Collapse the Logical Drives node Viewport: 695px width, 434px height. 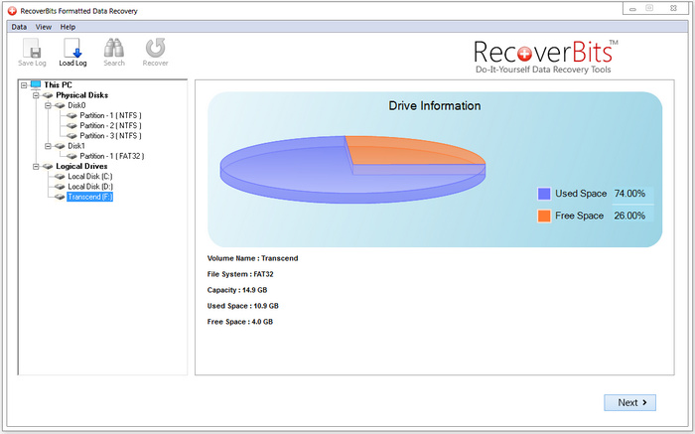click(x=36, y=166)
